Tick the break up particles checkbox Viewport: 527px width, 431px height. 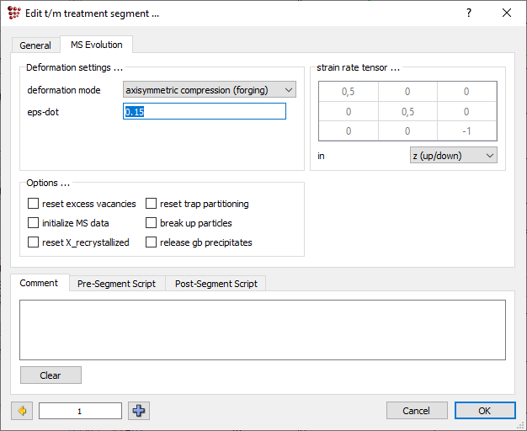(x=152, y=223)
